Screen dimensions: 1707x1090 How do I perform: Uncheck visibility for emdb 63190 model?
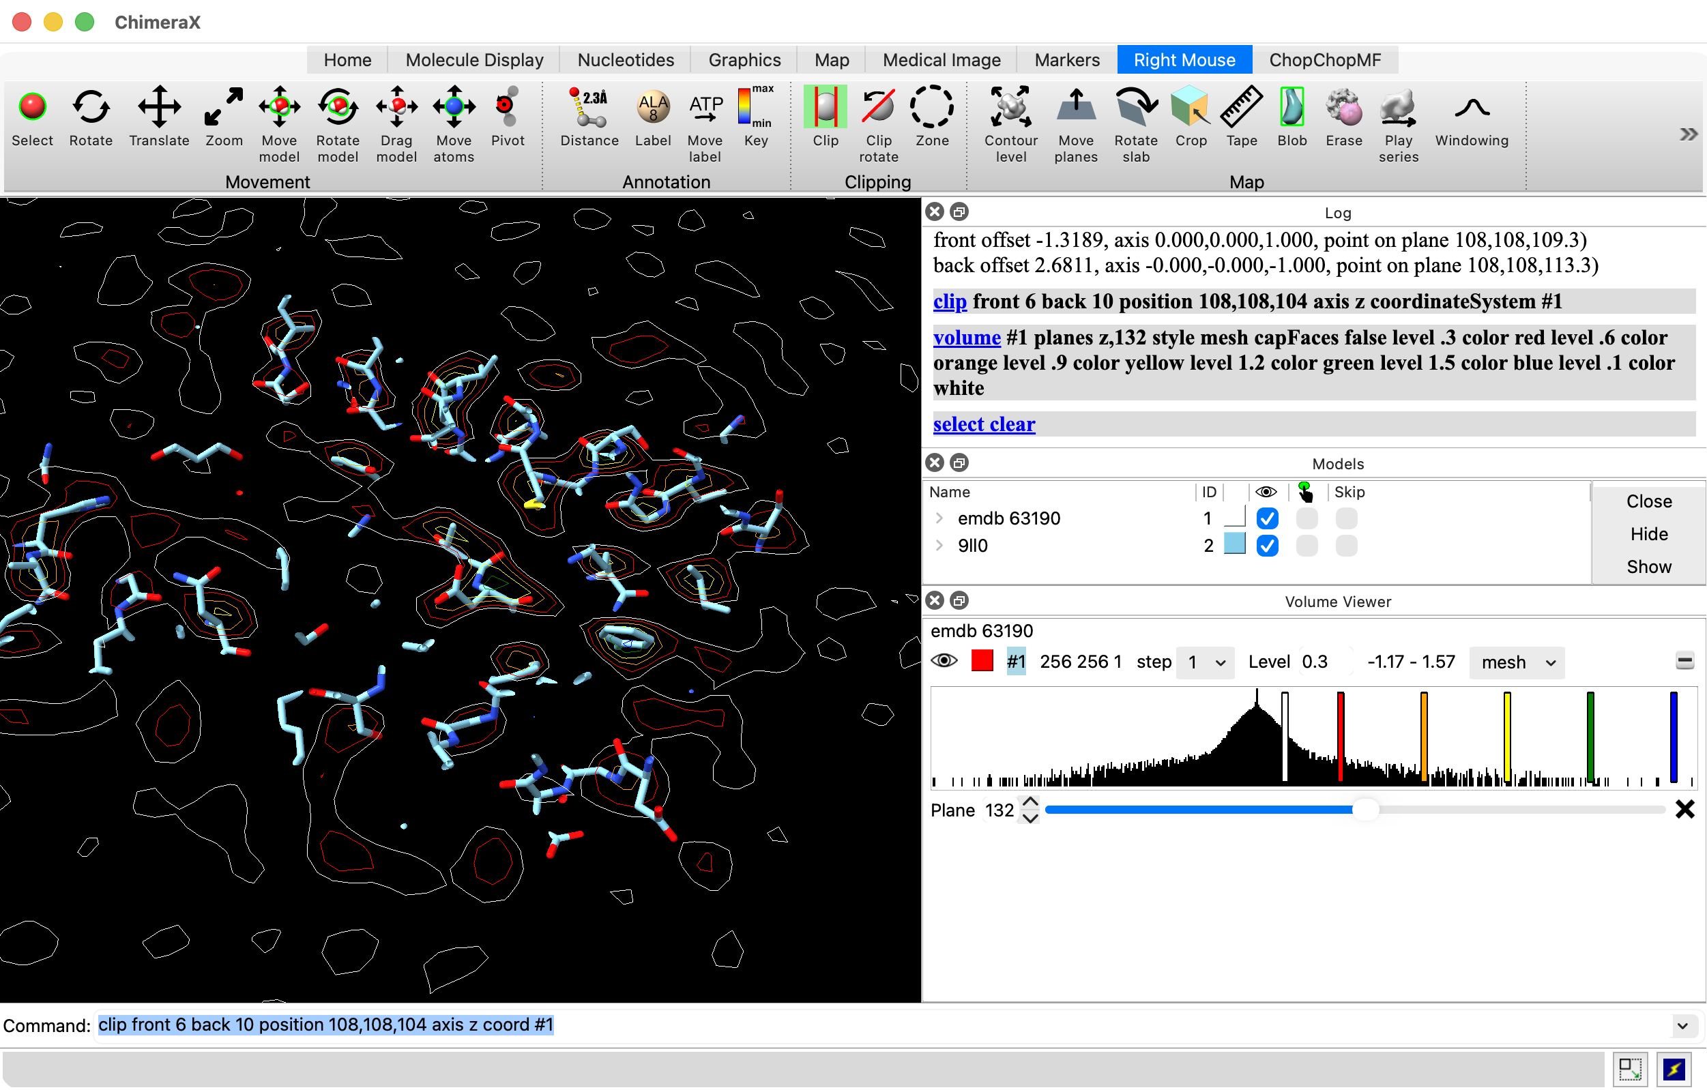[1267, 519]
